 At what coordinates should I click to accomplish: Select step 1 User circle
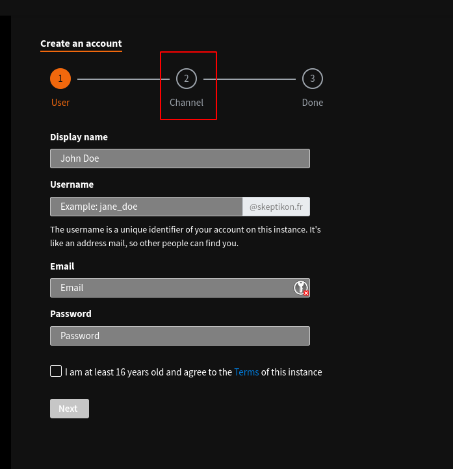click(60, 79)
